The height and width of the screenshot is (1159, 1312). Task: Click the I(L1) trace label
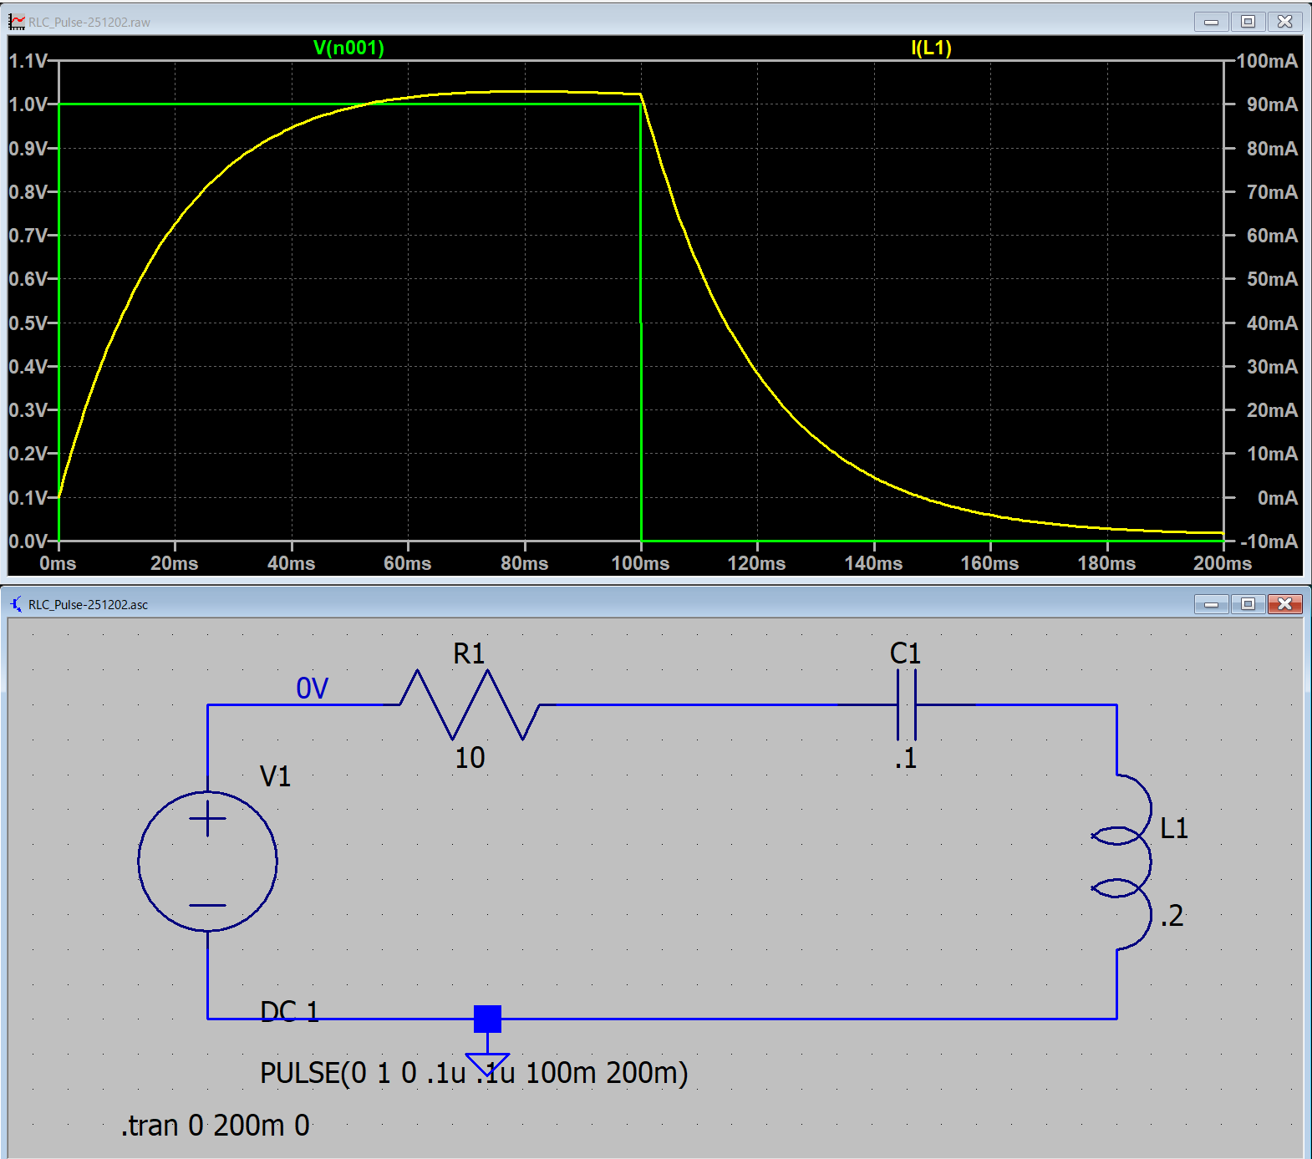tap(931, 48)
